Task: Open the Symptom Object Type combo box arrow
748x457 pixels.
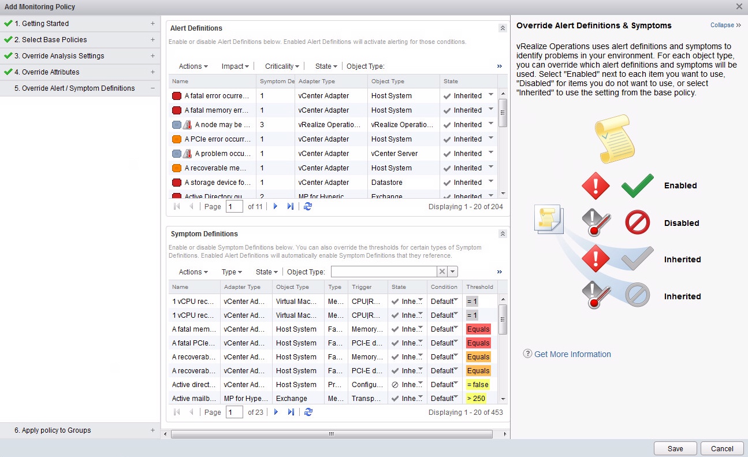Action: [x=453, y=272]
